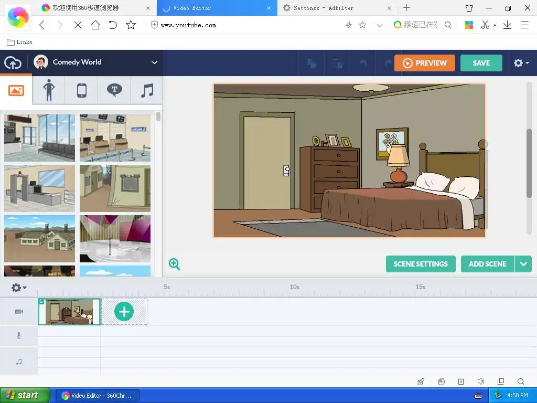Select the stage with microphone background

115,239
